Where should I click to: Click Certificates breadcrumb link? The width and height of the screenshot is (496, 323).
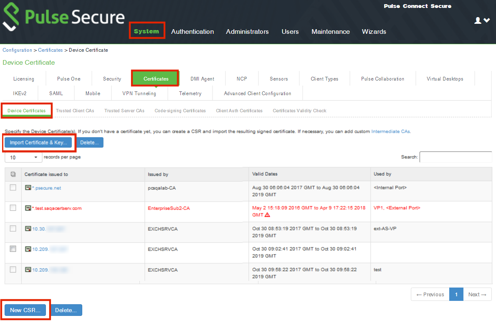(x=50, y=50)
